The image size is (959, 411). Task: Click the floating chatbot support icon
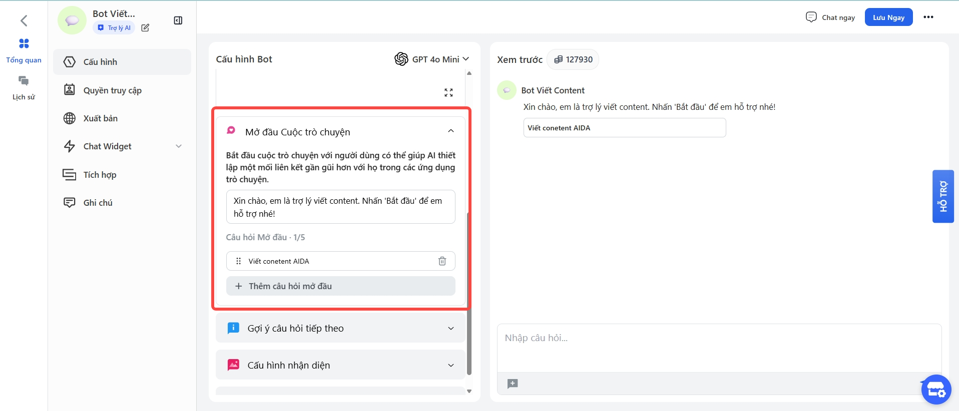point(935,390)
